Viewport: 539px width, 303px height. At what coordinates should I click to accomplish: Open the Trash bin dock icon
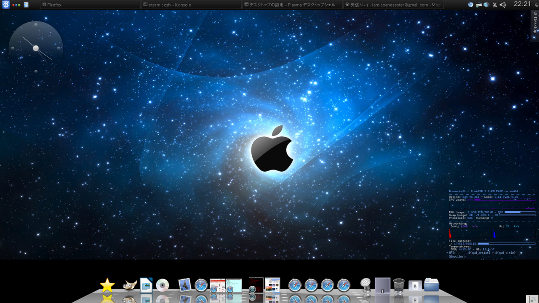coord(399,285)
